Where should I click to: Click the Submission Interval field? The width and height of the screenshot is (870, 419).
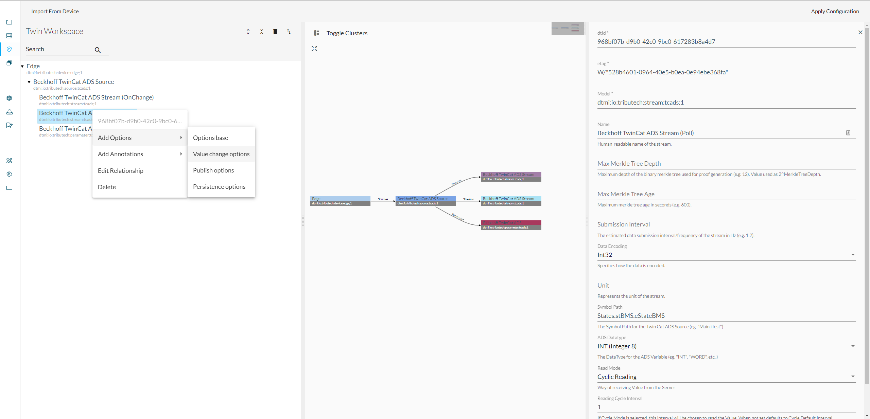(727, 224)
